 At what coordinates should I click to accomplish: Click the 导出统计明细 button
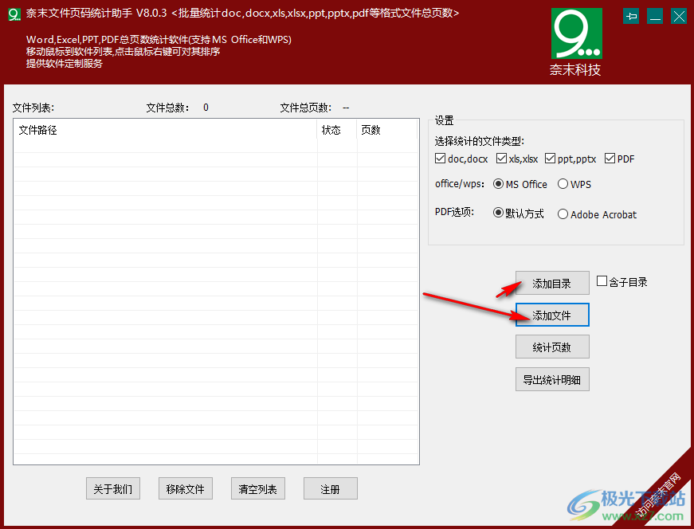552,379
